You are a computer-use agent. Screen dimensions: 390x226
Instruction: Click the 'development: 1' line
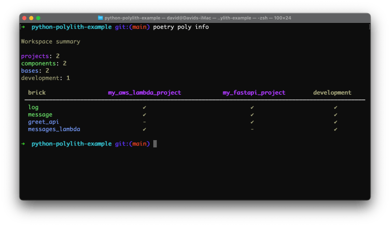click(45, 78)
